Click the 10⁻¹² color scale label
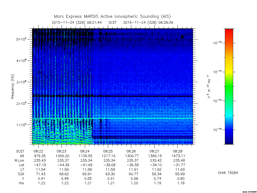Image resolution: width=257 pixels, height=193 pixels. tap(217, 72)
